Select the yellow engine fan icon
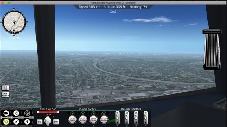This screenshot has height=127, width=227. tap(6, 122)
